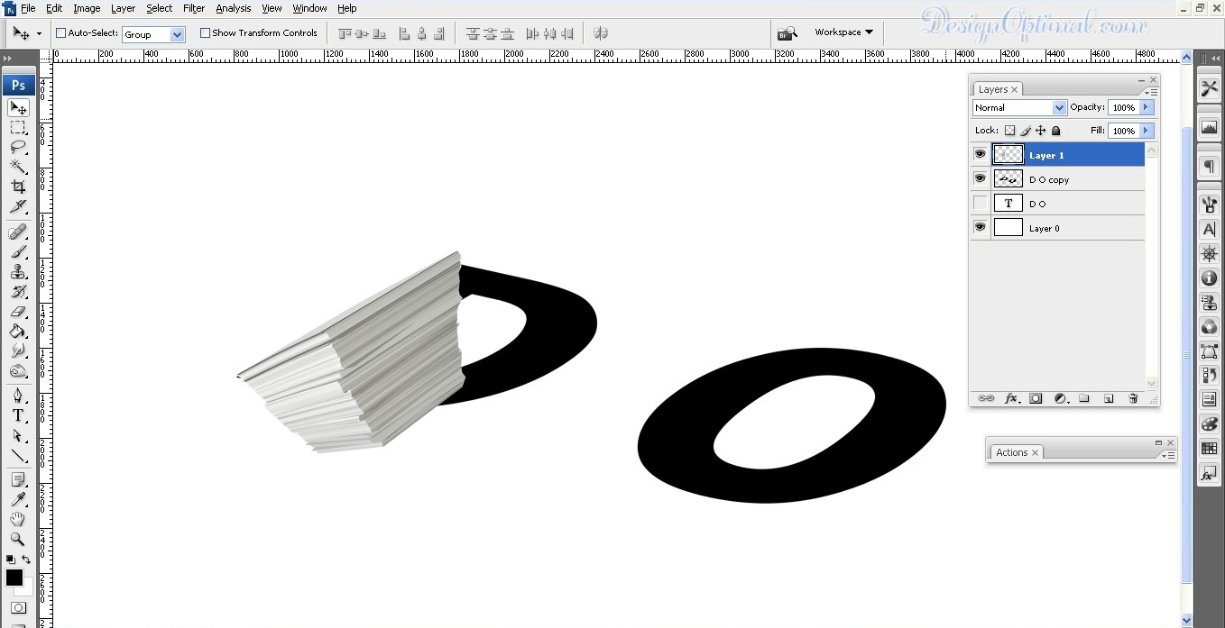Select the Sponge tool
This screenshot has height=628, width=1225.
[x=18, y=371]
